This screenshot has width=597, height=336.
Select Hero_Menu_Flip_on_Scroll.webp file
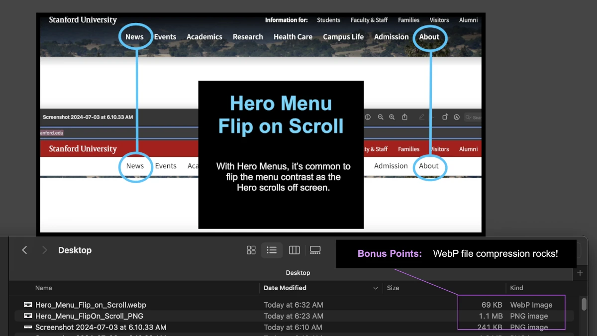(x=91, y=305)
